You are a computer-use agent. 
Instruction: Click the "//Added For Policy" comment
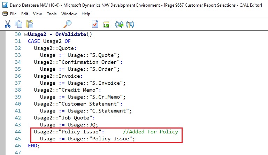[150, 132]
